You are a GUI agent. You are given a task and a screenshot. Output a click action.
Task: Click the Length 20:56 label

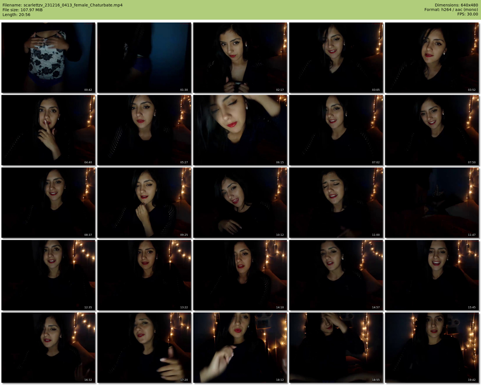[16, 15]
